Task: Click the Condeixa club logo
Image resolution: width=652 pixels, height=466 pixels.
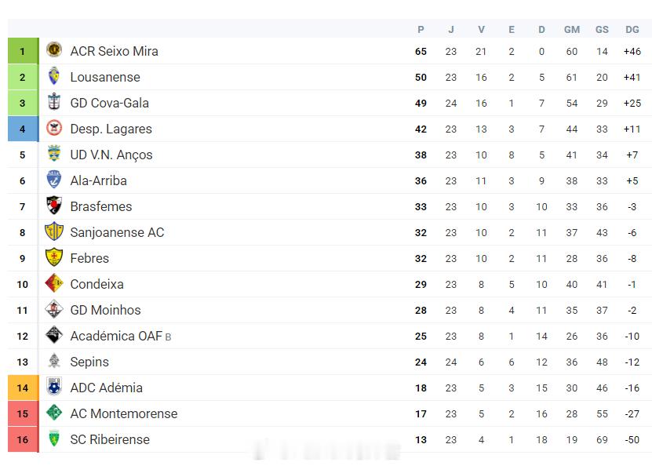Action: coord(54,283)
